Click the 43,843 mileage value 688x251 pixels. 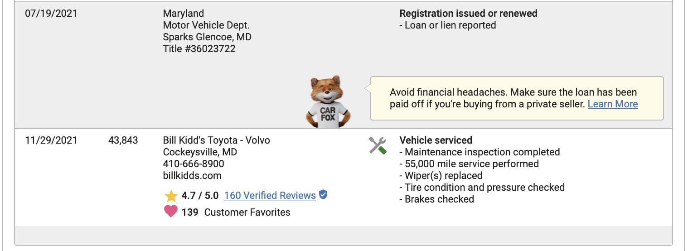pyautogui.click(x=123, y=140)
